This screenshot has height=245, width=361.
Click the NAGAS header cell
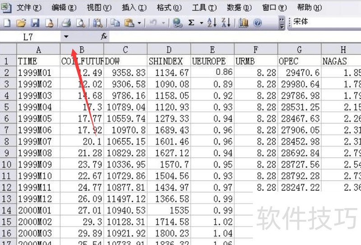pyautogui.click(x=341, y=61)
